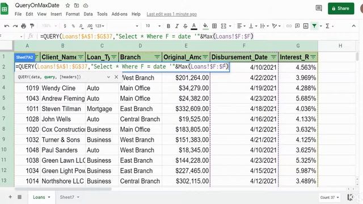Click the Undo icon in toolbar

(7, 26)
